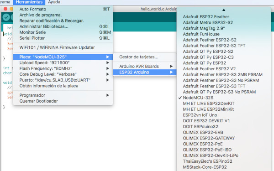Pick Adafruit Feather ESP32-S3 TFT board

pos(224,86)
